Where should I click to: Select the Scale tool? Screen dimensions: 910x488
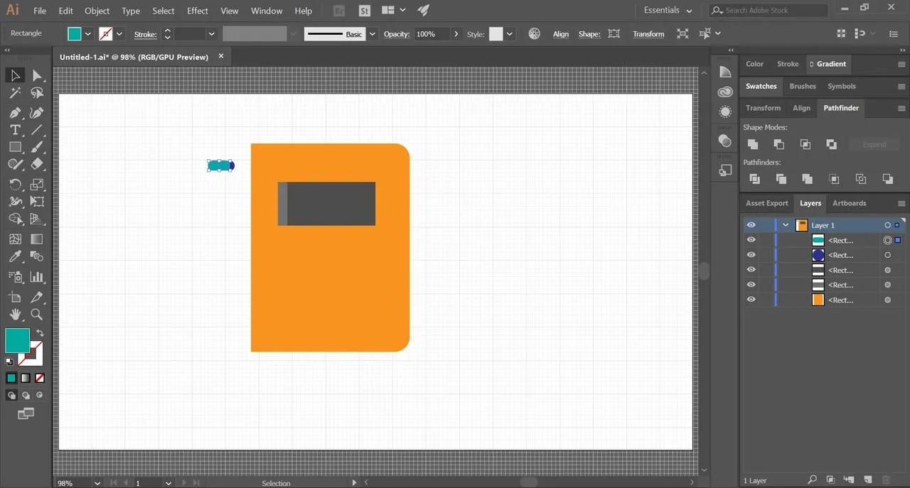(x=37, y=185)
